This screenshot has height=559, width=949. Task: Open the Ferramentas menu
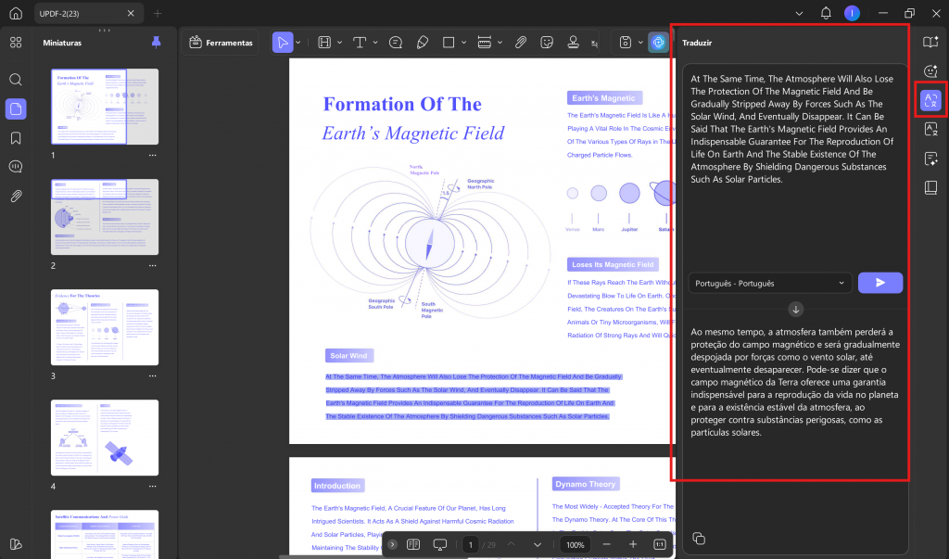click(221, 43)
